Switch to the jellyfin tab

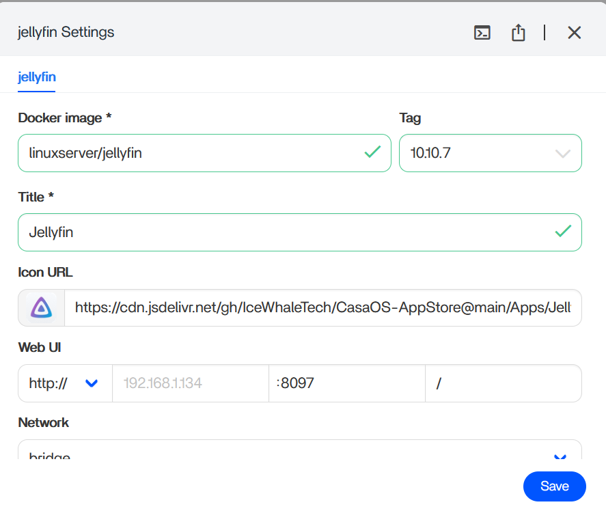point(37,77)
